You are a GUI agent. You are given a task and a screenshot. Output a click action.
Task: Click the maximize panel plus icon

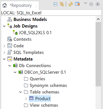(x=98, y=4)
